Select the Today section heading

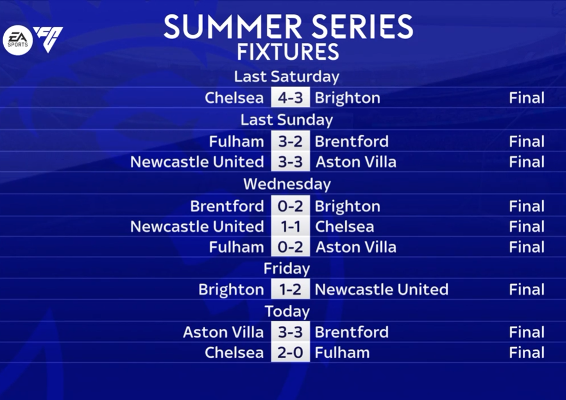click(x=287, y=311)
